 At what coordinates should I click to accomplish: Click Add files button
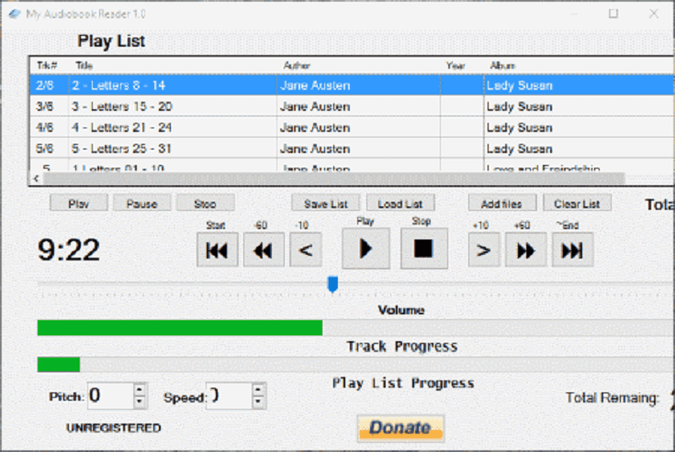501,204
